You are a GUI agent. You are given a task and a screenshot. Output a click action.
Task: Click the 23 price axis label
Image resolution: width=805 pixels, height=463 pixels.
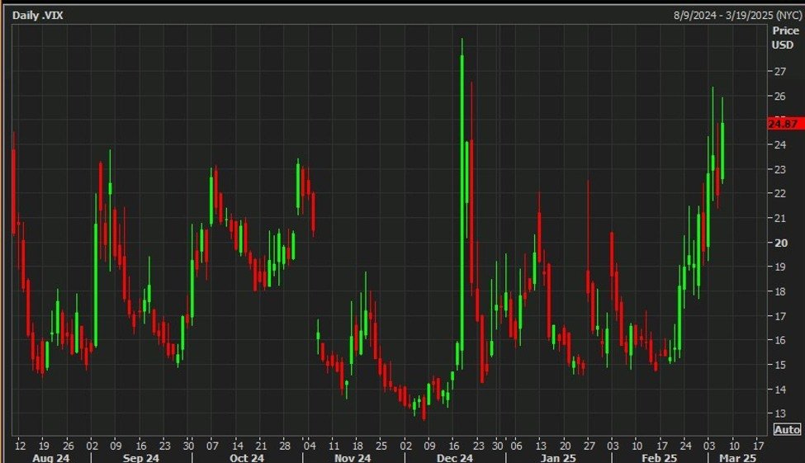(779, 169)
